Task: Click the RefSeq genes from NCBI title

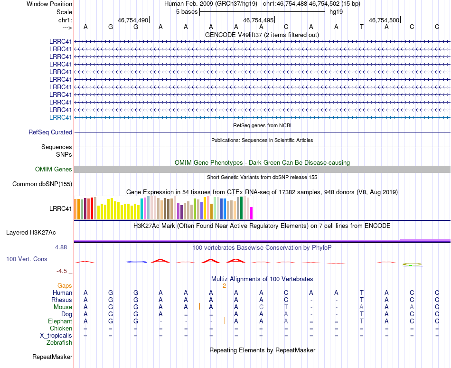Action: (262, 125)
